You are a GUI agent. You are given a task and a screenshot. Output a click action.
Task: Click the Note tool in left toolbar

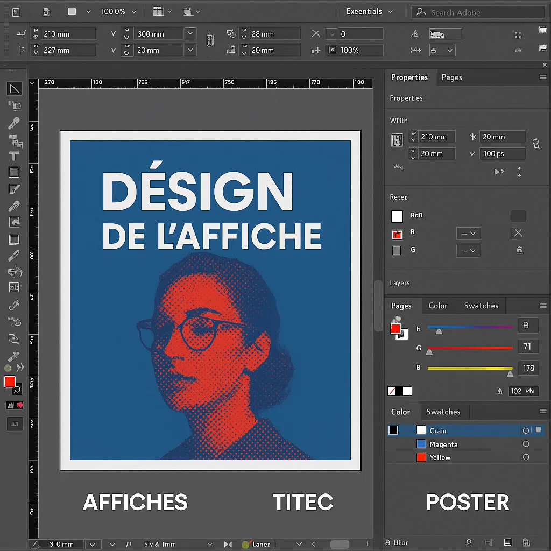14,189
